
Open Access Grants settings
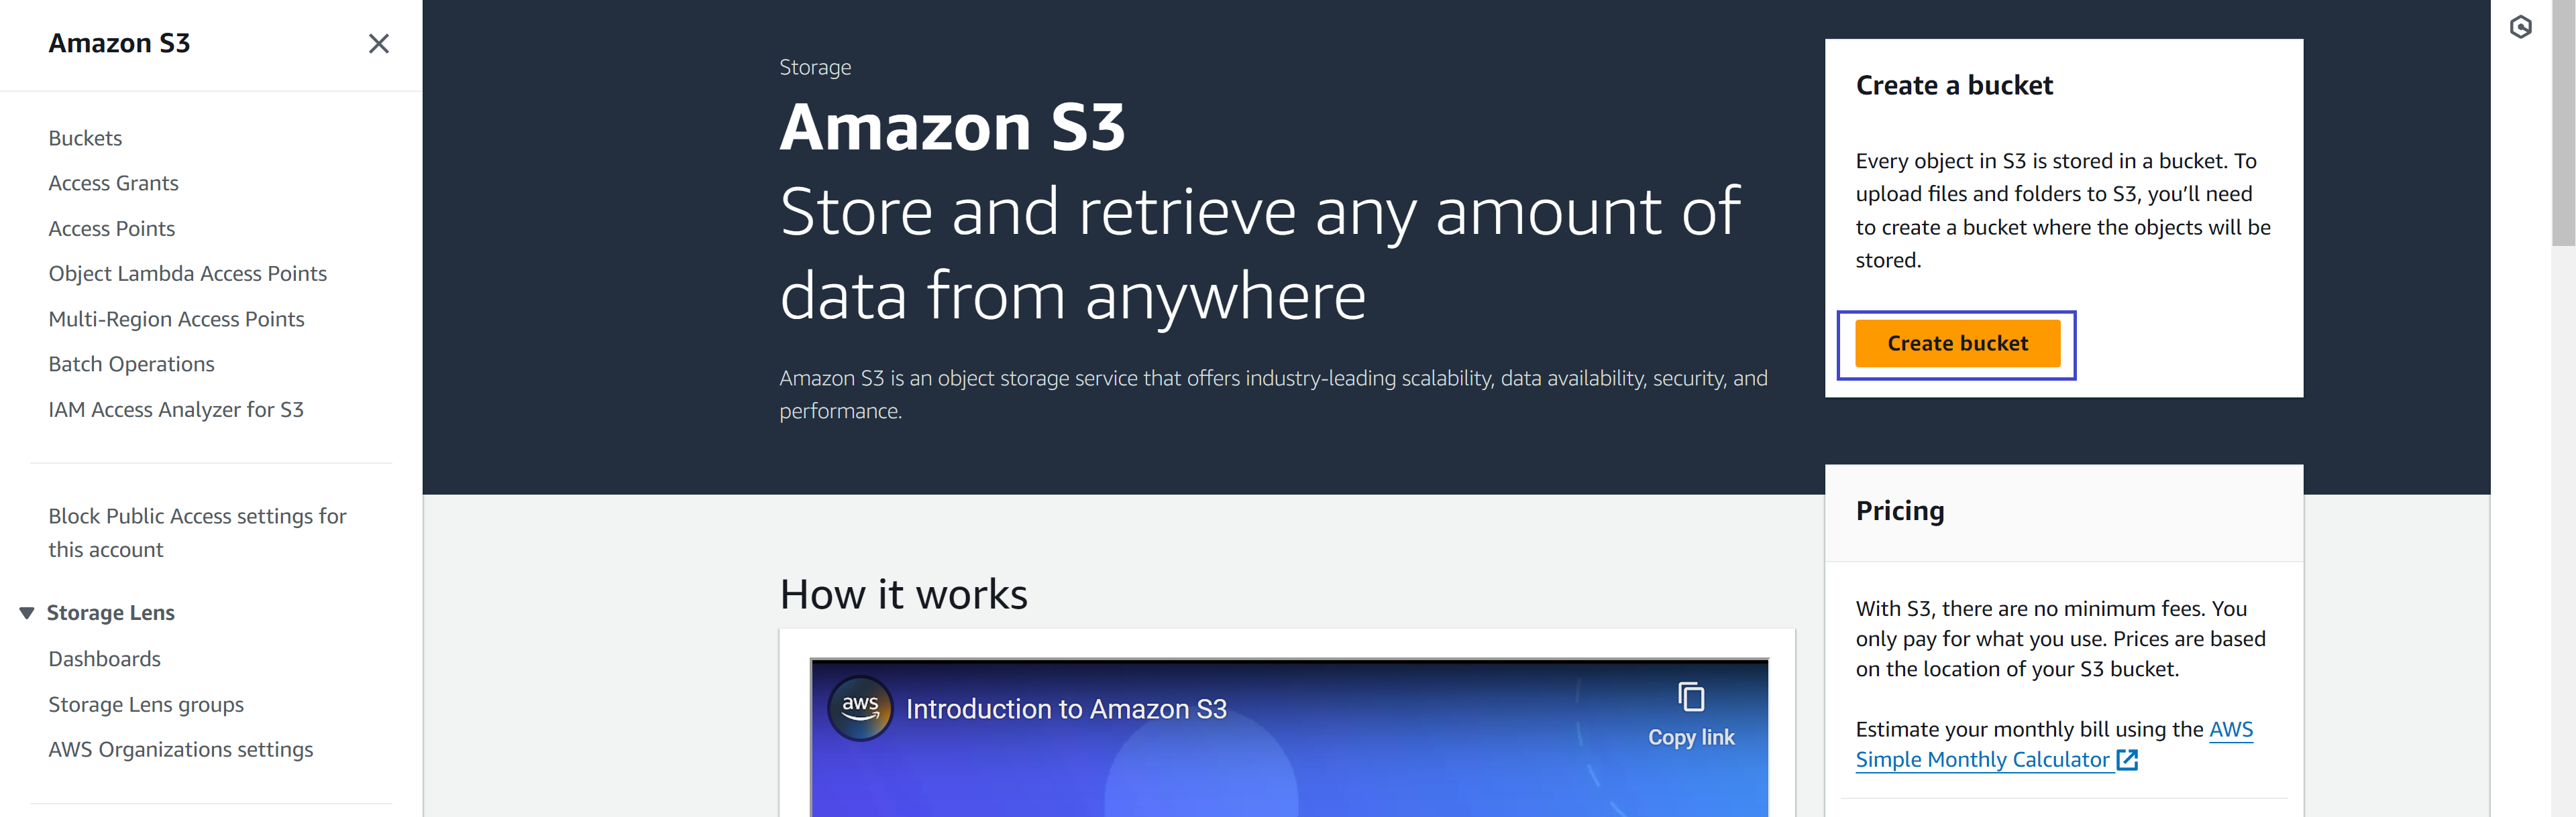[x=115, y=182]
